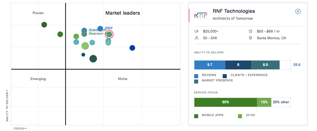Click the Mobile Apps legend color swatch
Image resolution: width=317 pixels, height=131 pixels.
196,116
